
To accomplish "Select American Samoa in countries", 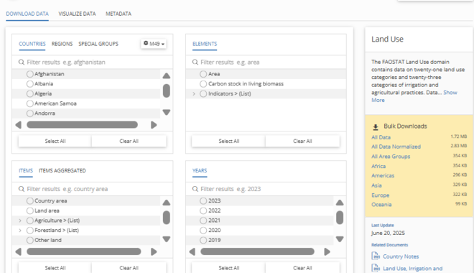I will 29,103.
